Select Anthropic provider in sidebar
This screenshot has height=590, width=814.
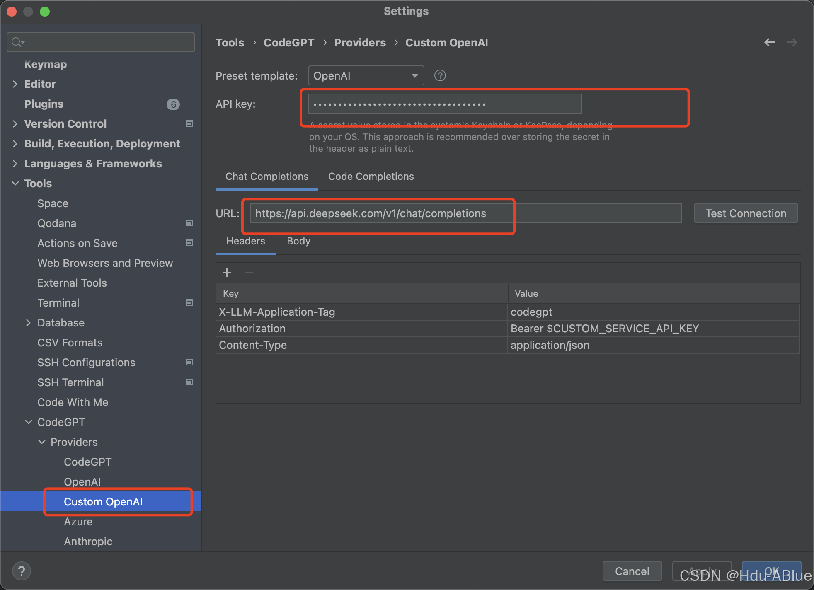(88, 541)
